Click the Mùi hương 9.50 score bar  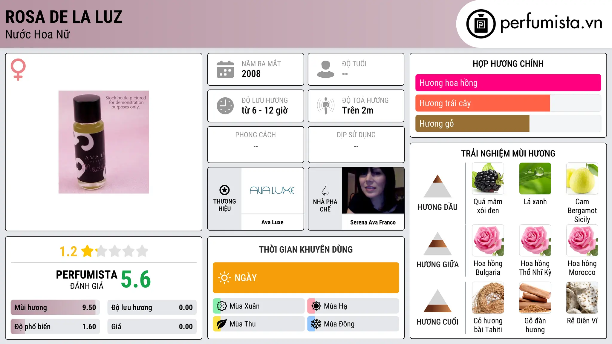(x=55, y=308)
